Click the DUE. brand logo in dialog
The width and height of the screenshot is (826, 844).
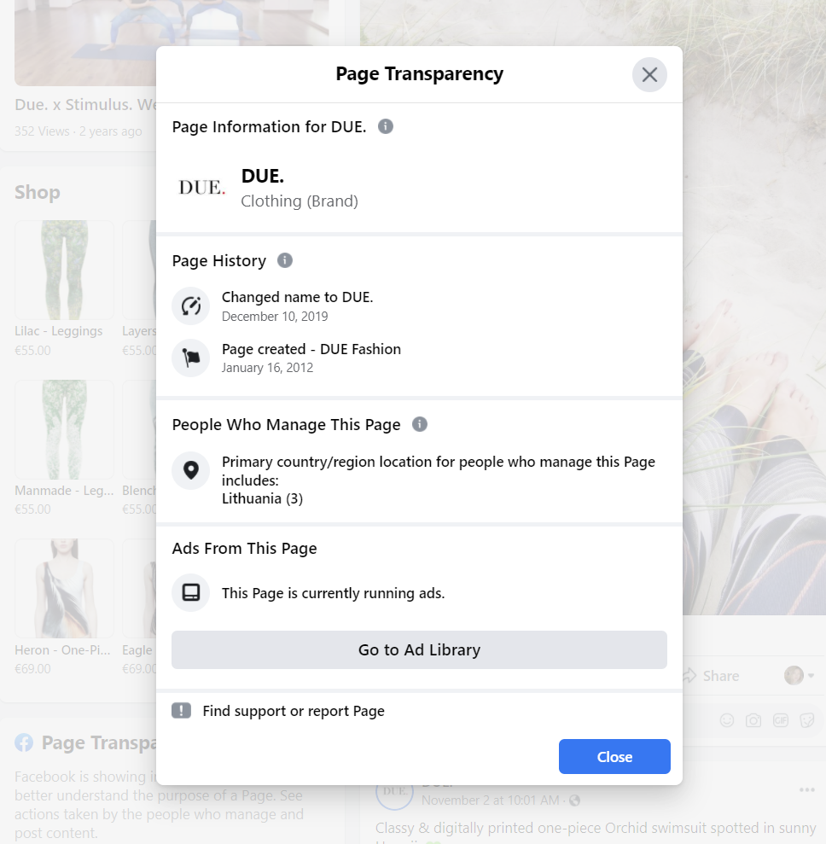pos(201,187)
